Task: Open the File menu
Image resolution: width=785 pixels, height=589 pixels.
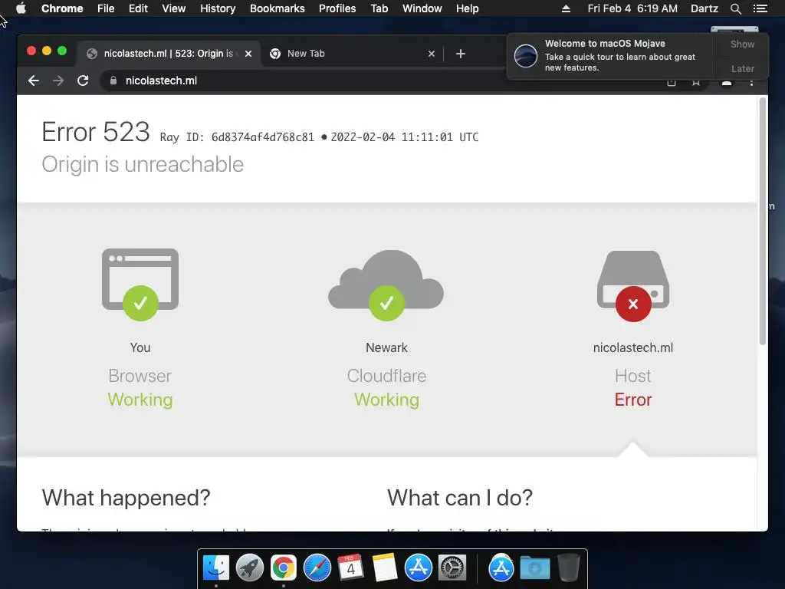Action: coord(106,8)
